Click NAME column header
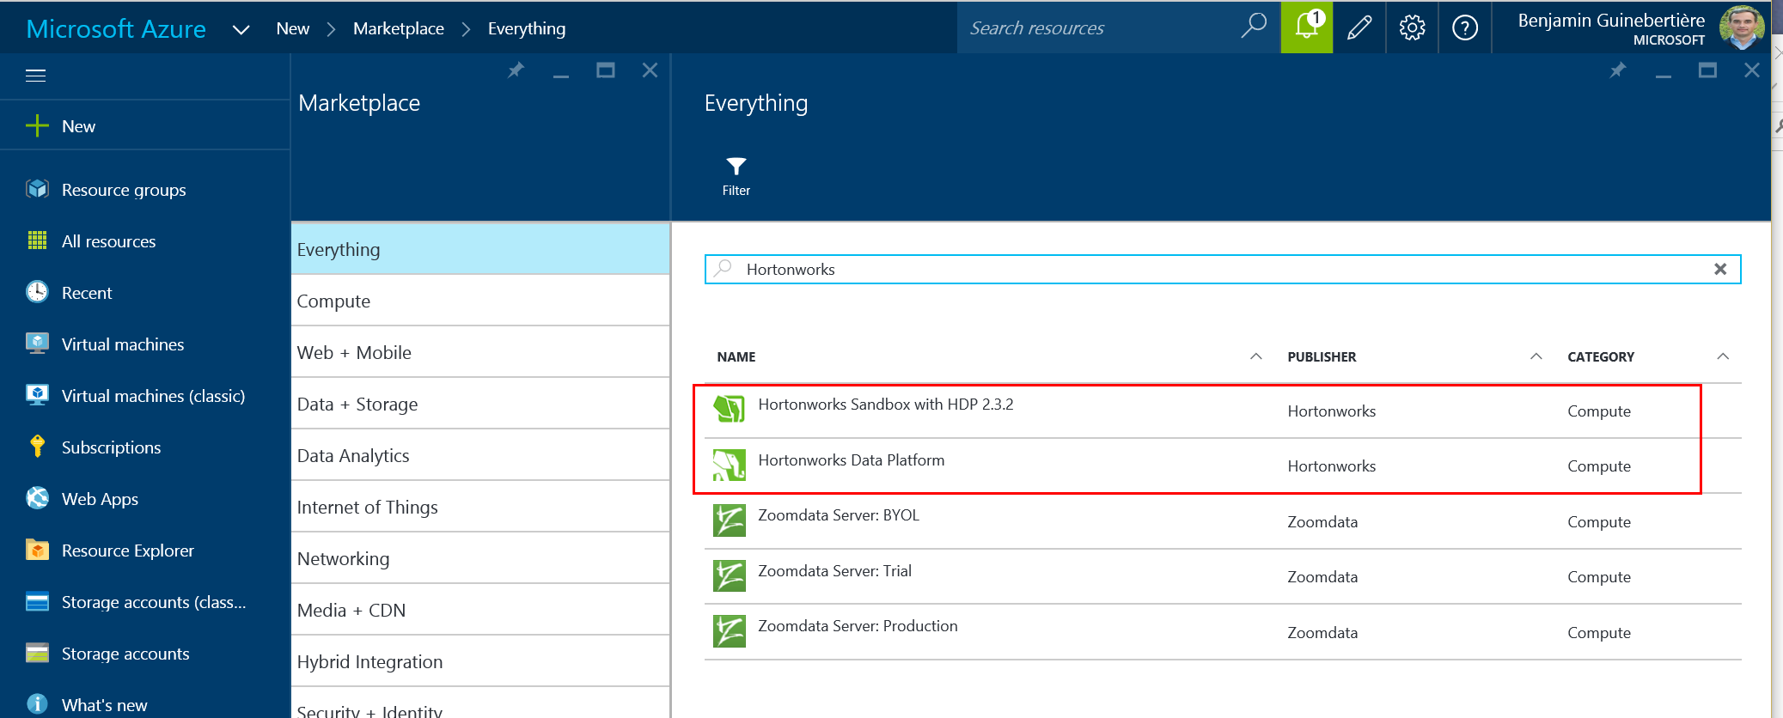The height and width of the screenshot is (718, 1783). (x=736, y=356)
